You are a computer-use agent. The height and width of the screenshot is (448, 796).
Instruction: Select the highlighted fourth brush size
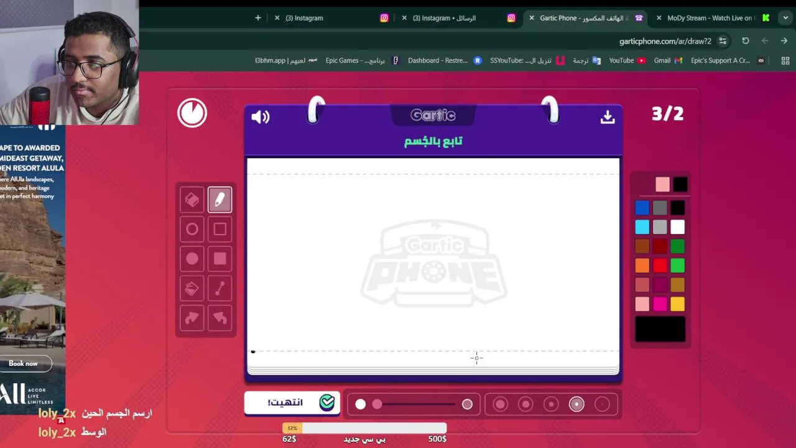(x=576, y=404)
